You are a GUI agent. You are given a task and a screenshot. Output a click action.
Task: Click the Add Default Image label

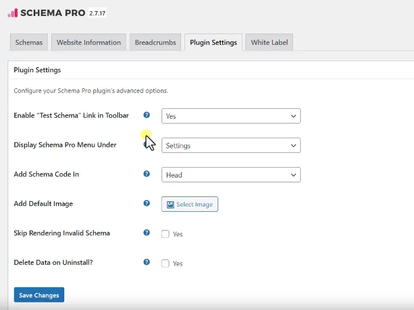(x=43, y=204)
